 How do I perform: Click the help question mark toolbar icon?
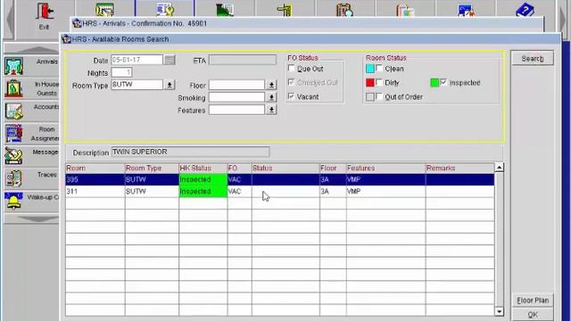click(x=525, y=10)
